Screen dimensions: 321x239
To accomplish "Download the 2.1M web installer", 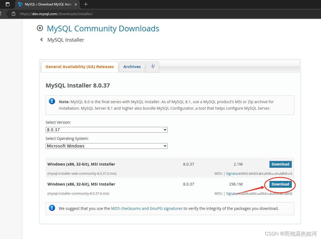I will pos(280,164).
